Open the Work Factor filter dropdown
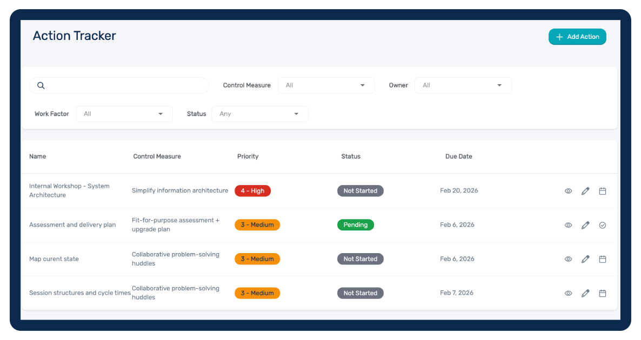 click(124, 114)
